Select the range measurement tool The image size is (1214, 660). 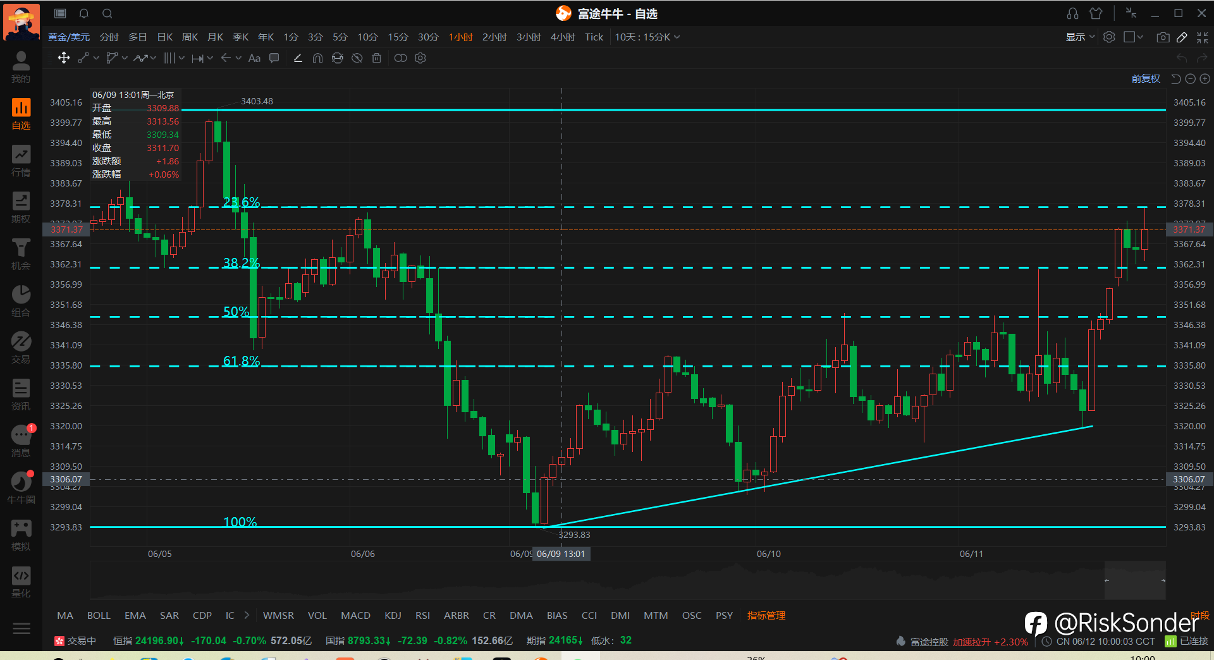point(198,58)
